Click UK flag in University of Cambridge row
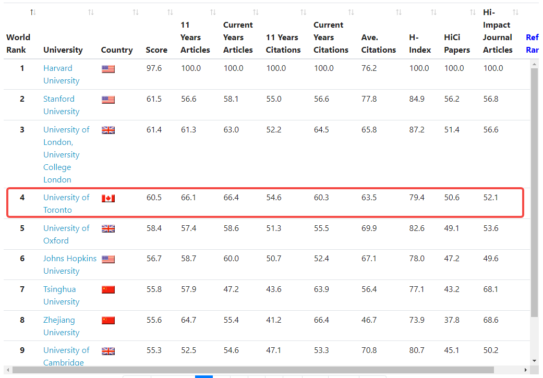 coord(108,351)
